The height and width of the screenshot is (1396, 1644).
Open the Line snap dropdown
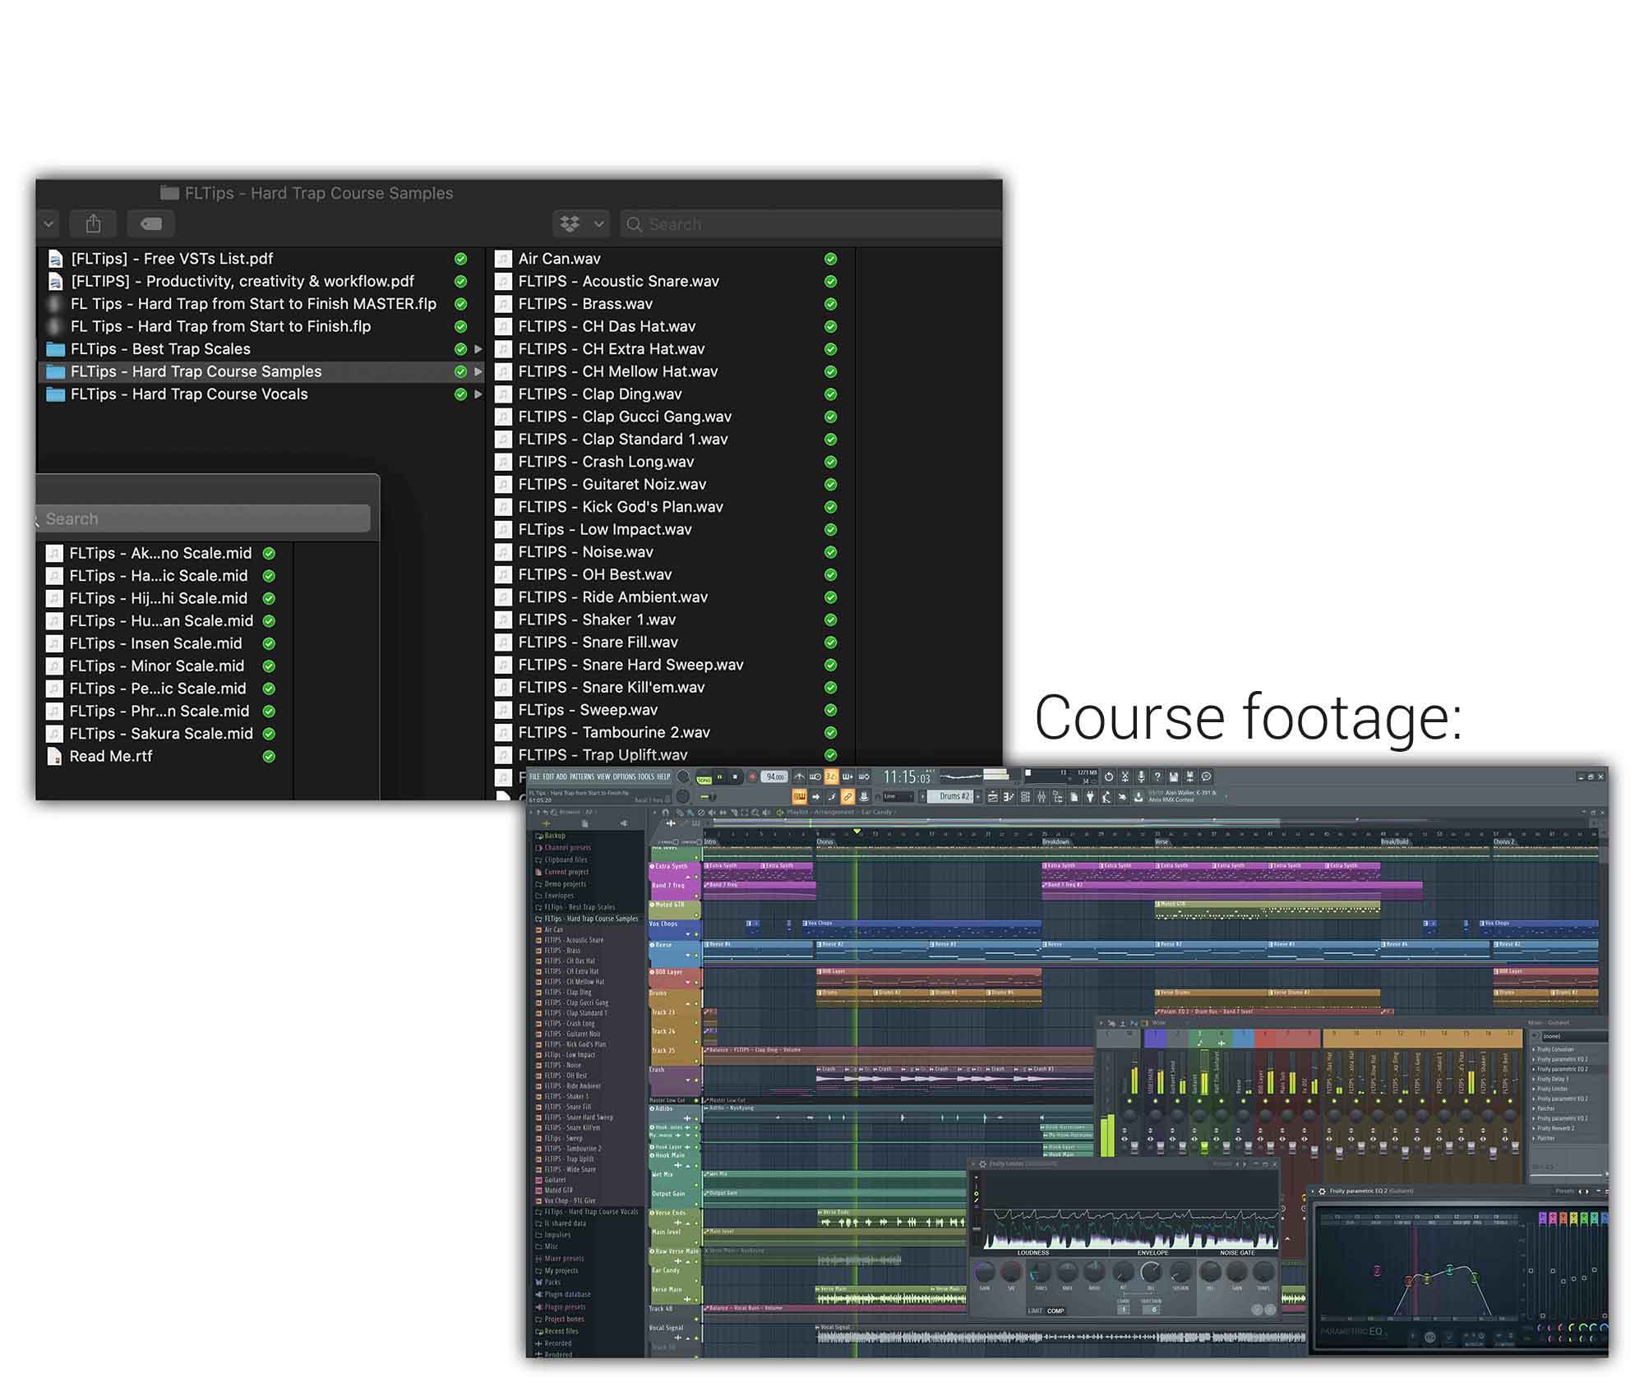pyautogui.click(x=898, y=797)
